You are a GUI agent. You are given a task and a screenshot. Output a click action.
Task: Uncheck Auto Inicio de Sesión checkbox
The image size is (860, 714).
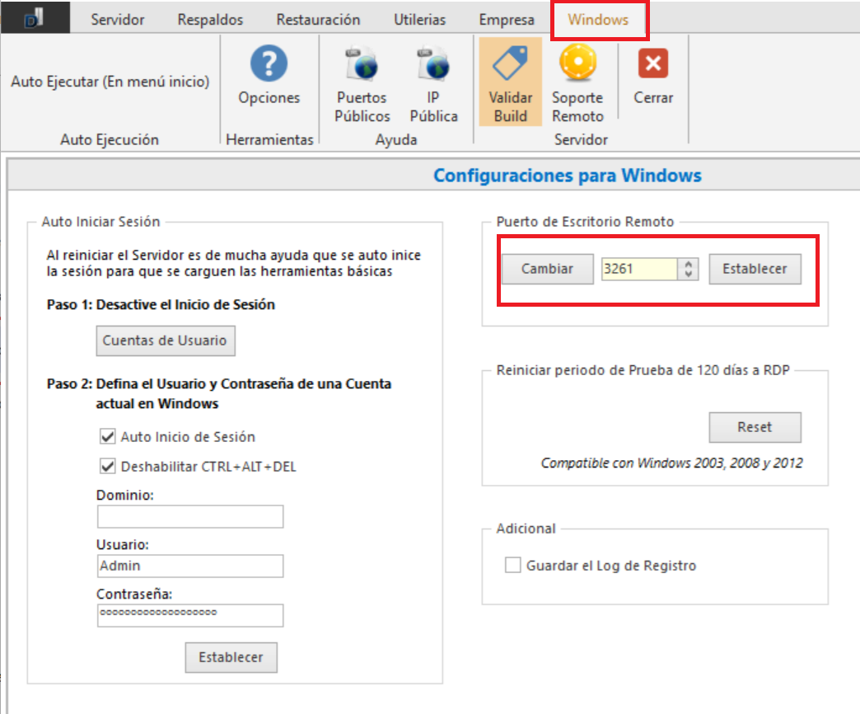click(x=106, y=437)
